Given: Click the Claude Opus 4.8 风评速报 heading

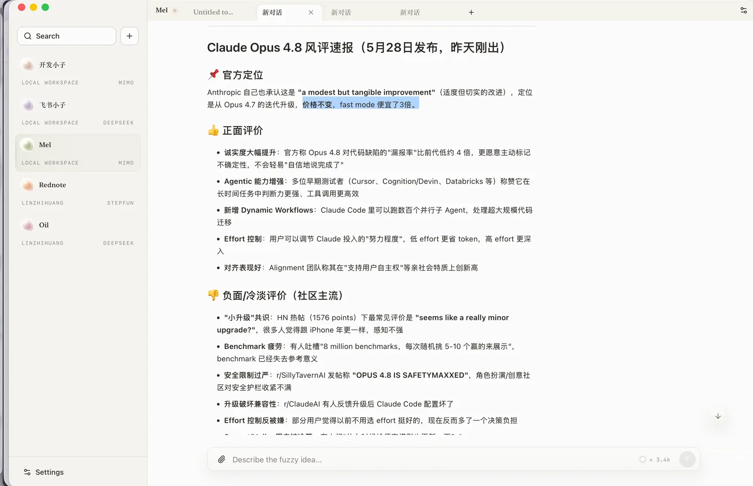Looking at the screenshot, I should tap(356, 48).
